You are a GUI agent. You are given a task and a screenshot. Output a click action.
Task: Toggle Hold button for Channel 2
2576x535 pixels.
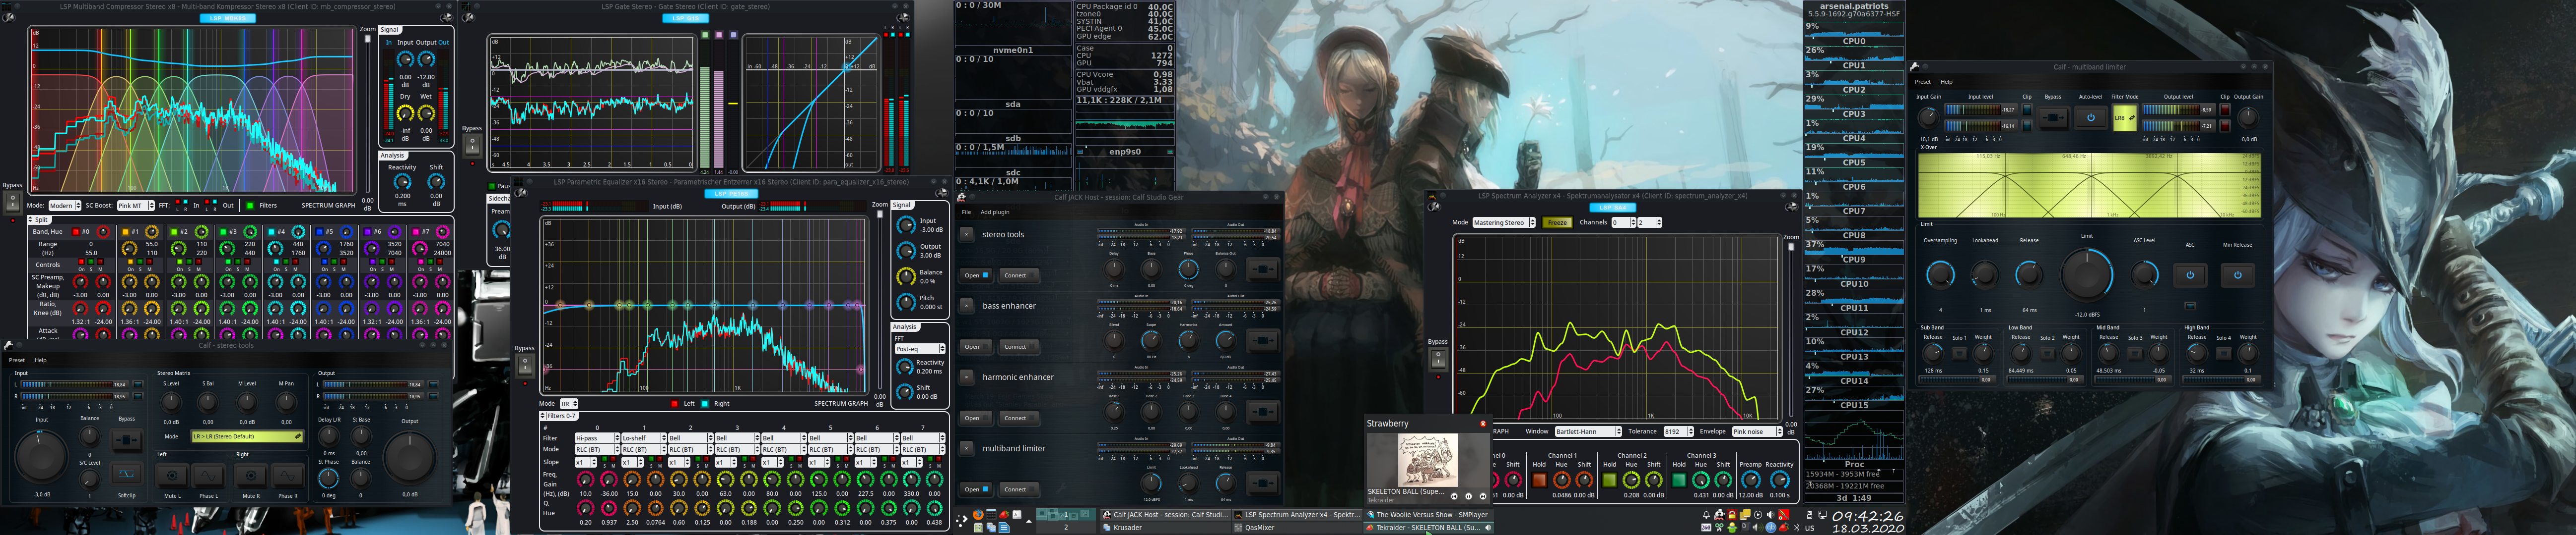1609,480
